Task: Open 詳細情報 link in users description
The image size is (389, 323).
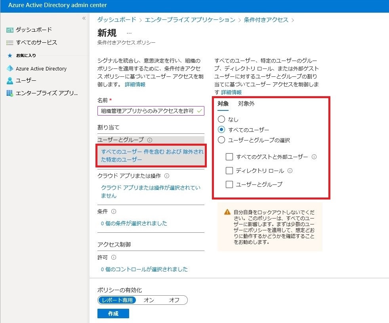Action: pos(231,92)
